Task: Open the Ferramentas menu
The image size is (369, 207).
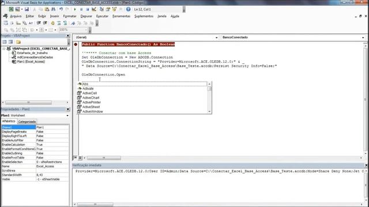Action: [121, 16]
